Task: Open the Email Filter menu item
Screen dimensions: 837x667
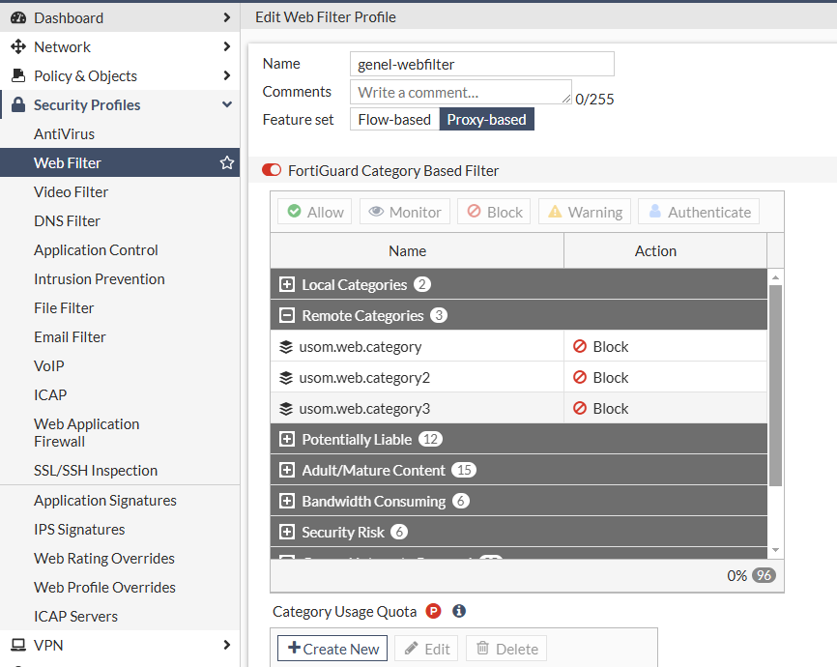Action: [x=70, y=337]
